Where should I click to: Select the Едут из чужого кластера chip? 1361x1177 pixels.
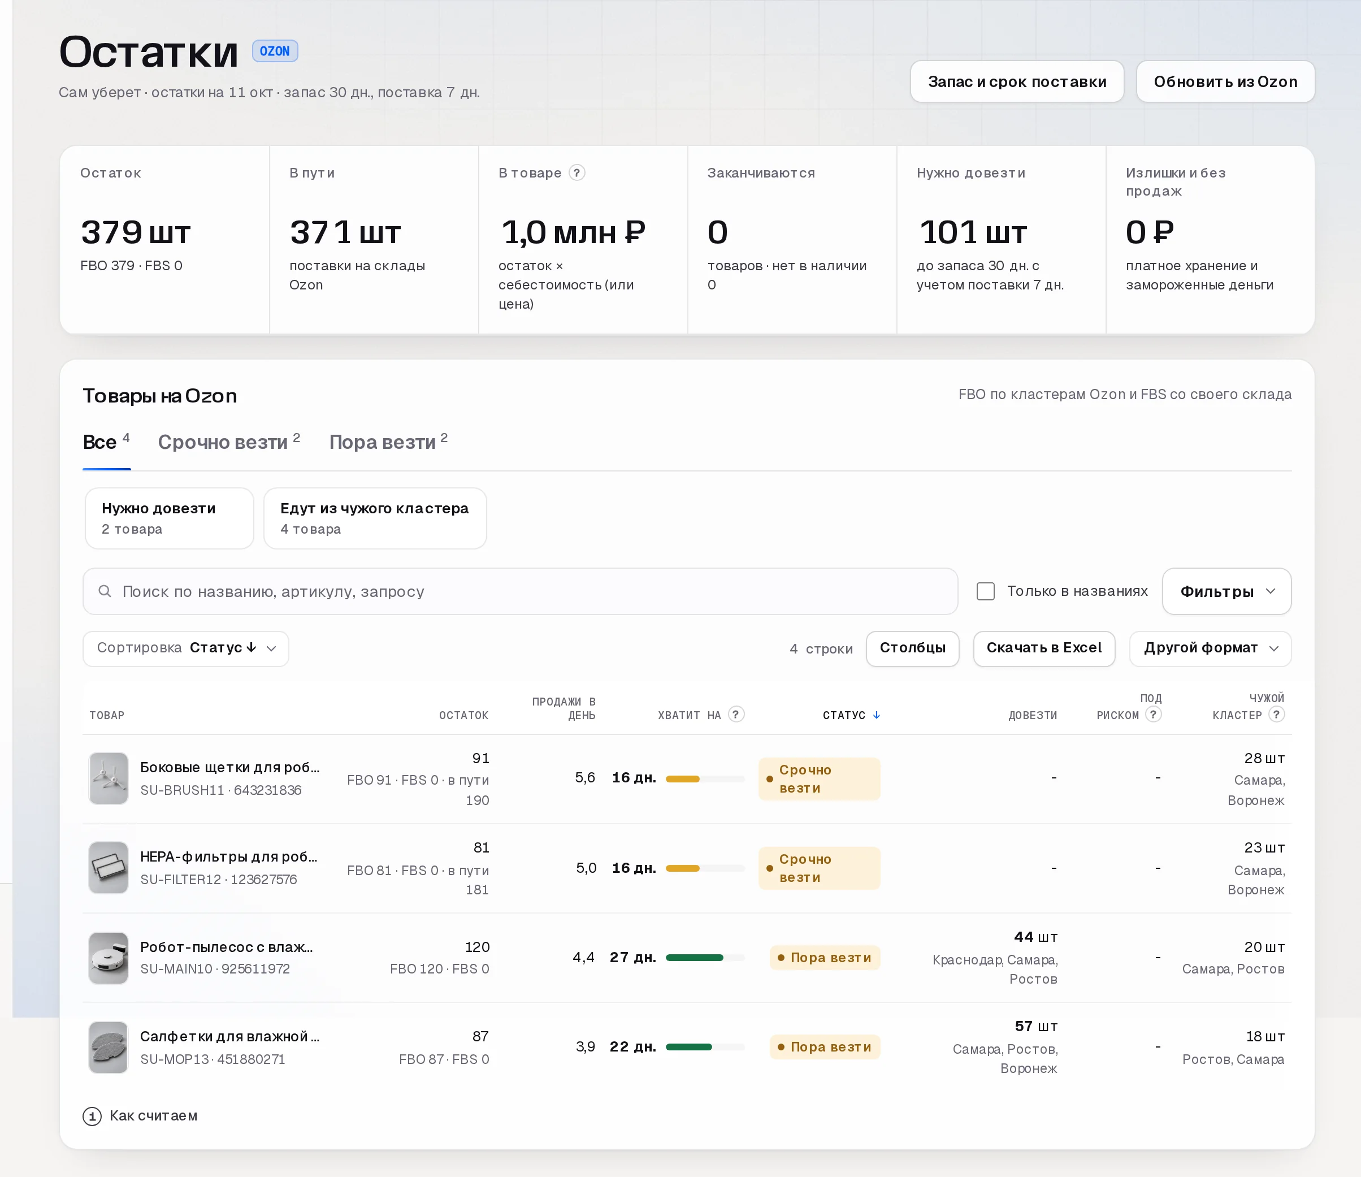point(375,518)
